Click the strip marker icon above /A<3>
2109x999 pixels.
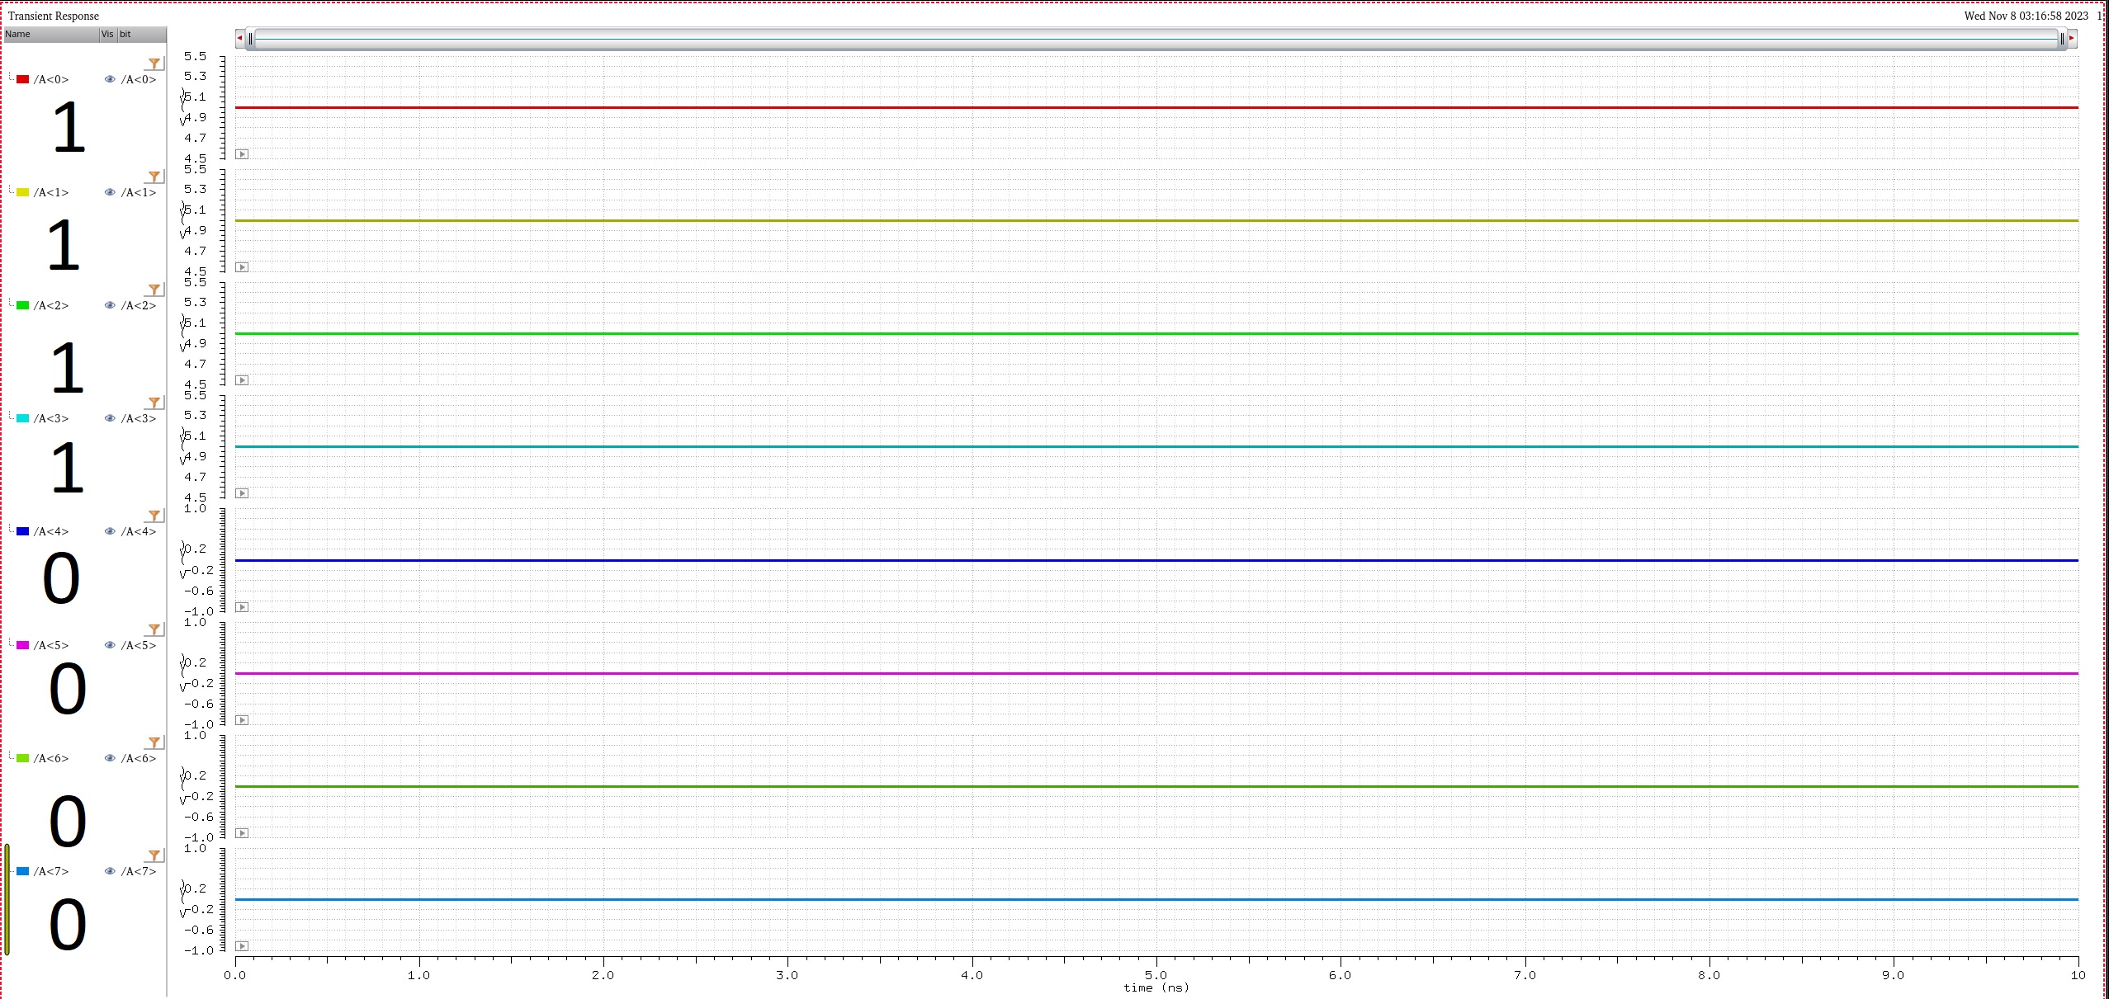coord(154,403)
